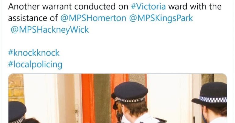Click the words 'assistance of' in tweet
Screen dimensions: 235x123
point(33,18)
